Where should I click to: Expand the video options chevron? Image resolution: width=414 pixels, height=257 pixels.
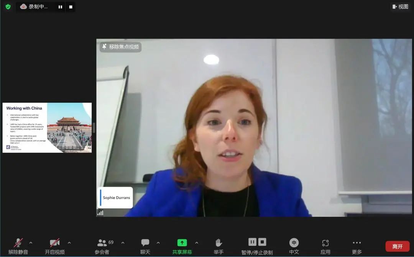tap(69, 242)
